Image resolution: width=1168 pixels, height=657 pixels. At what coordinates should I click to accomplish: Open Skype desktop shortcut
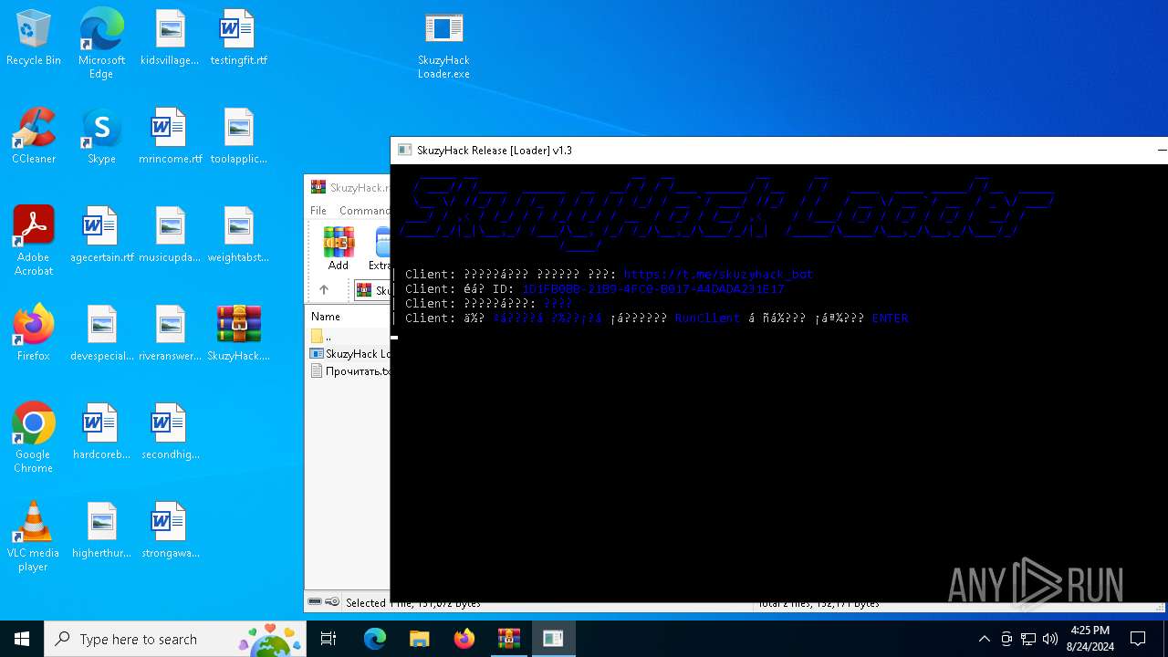point(101,137)
